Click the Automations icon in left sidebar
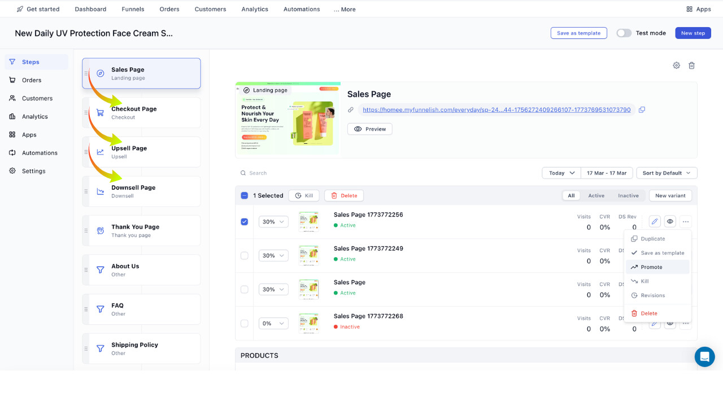 coord(12,153)
